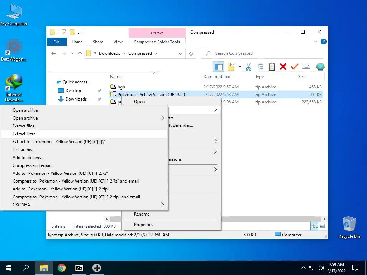The height and width of the screenshot is (275, 367).
Task: Open the address bar history dropdown
Action: point(180,54)
